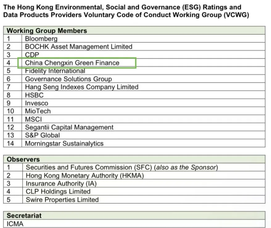Image resolution: width=271 pixels, height=228 pixels.
Task: Click Hang Seng Indexes Company Limited
Action: 82,87
